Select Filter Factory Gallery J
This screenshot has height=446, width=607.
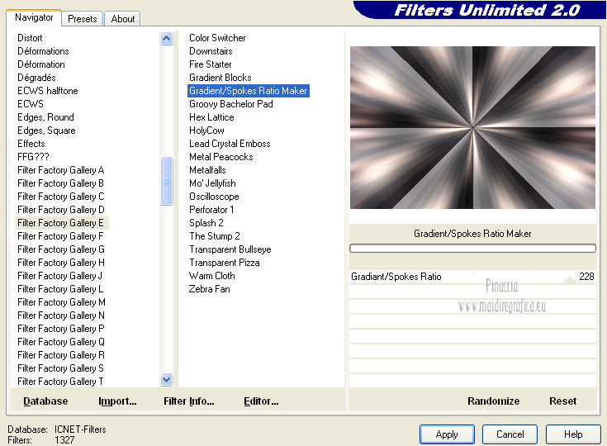[60, 276]
